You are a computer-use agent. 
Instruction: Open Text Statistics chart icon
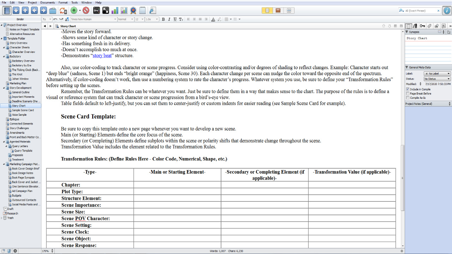tap(124, 11)
